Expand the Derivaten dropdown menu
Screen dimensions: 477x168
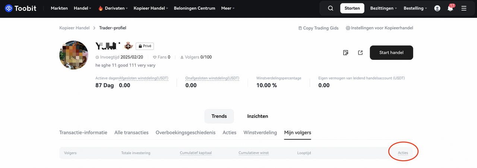point(113,8)
